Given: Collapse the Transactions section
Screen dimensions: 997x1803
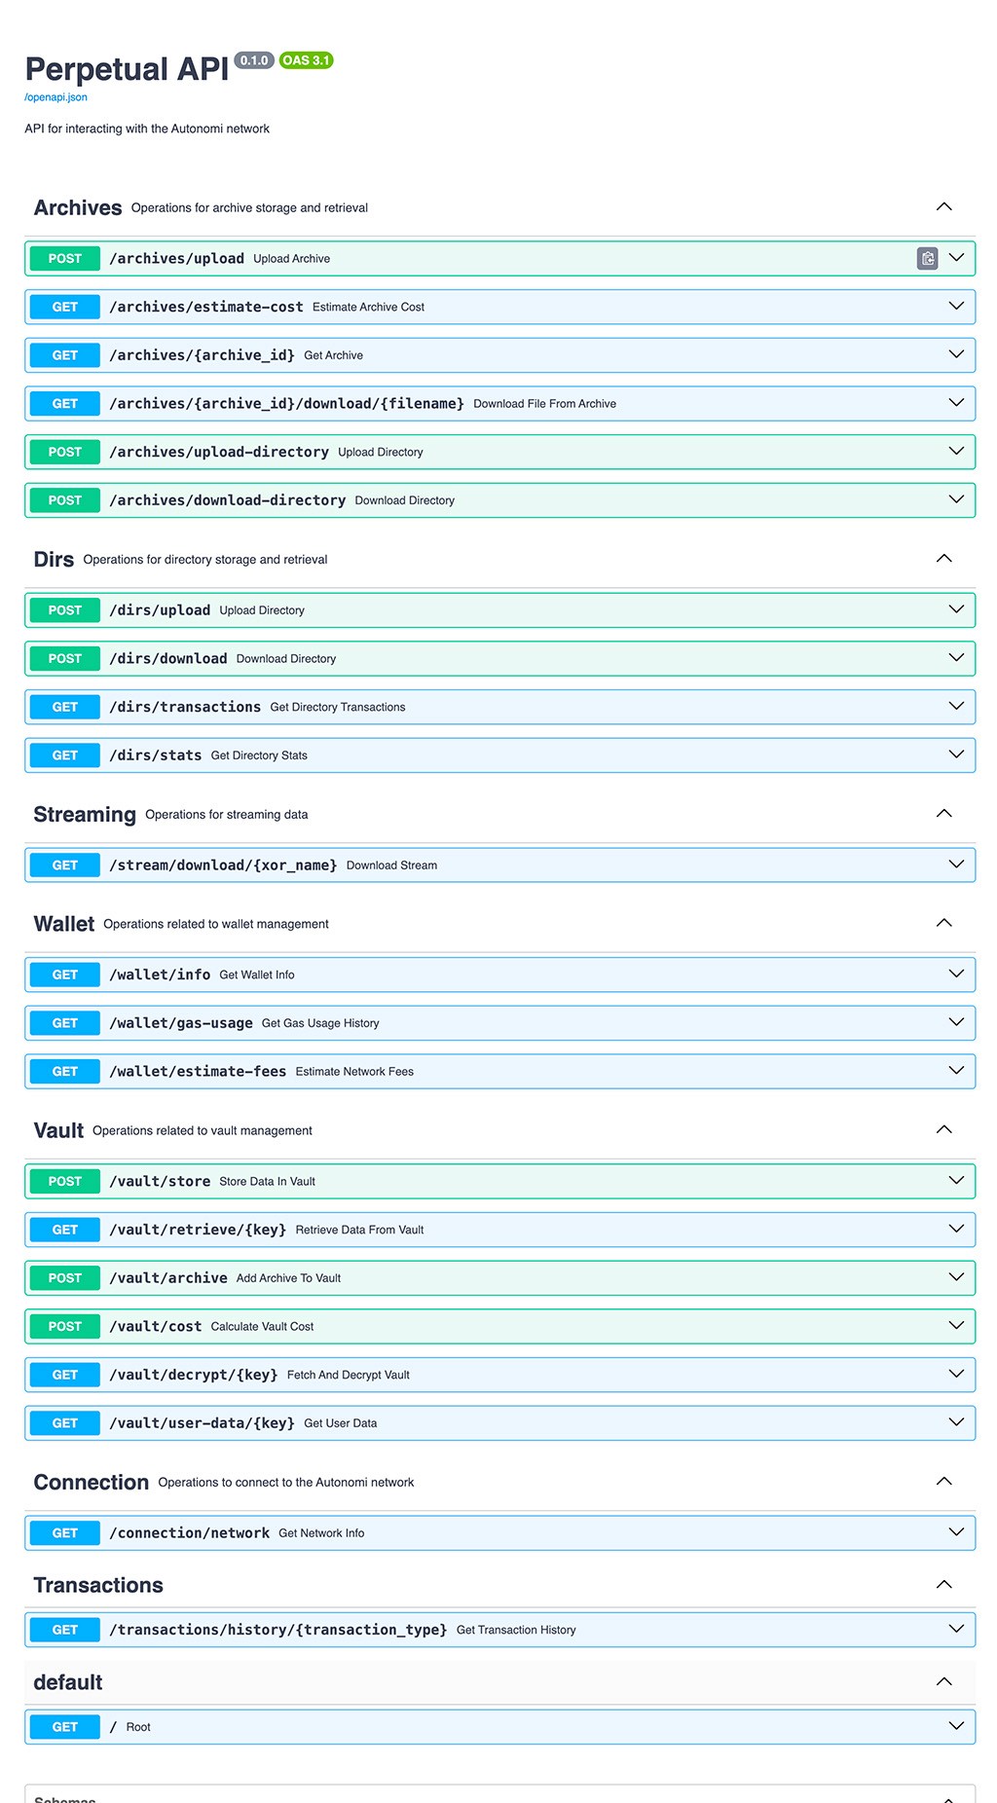Looking at the screenshot, I should [943, 1584].
